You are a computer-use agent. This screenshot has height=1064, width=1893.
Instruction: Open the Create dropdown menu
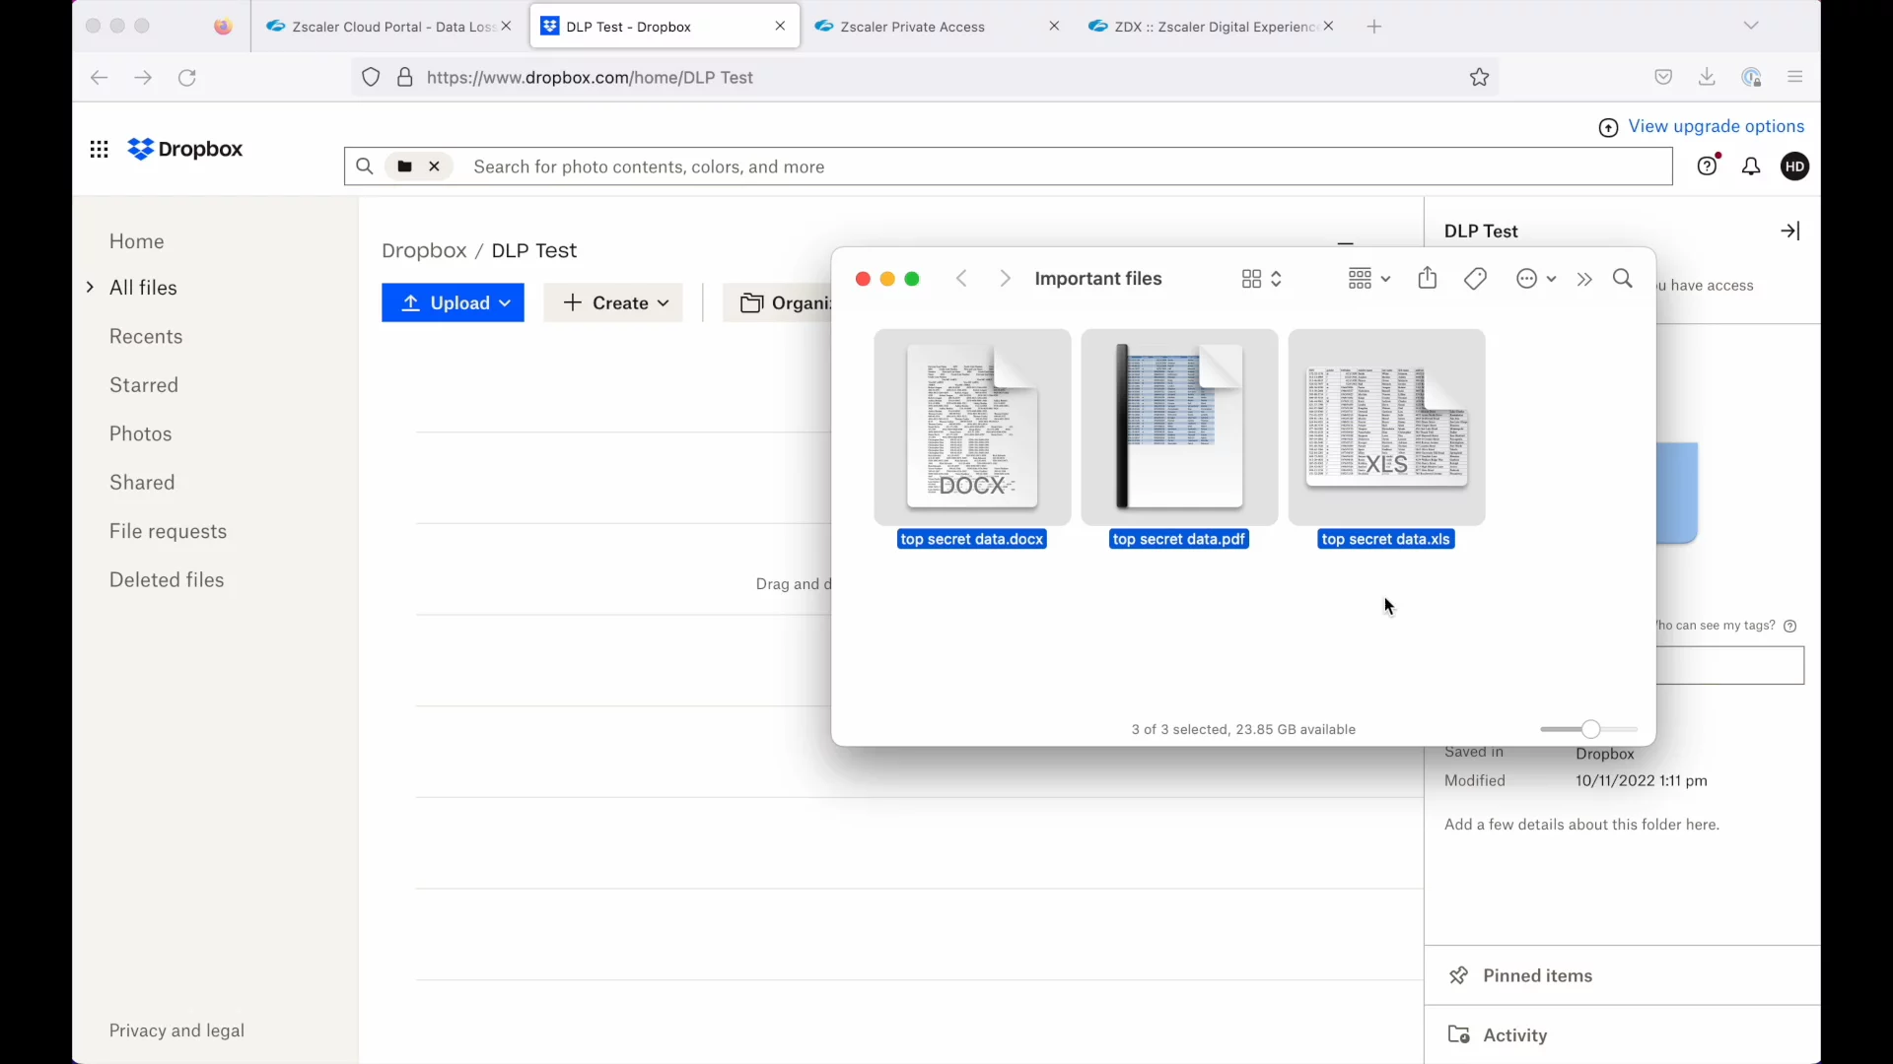coord(613,303)
